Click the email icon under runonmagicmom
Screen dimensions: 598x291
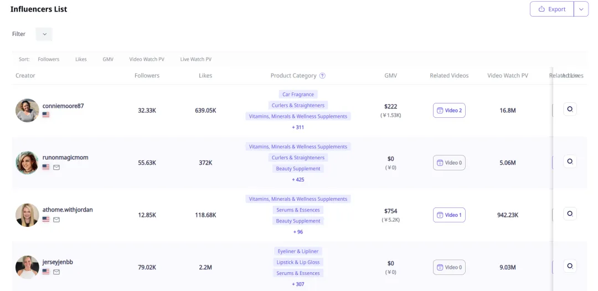(x=56, y=167)
